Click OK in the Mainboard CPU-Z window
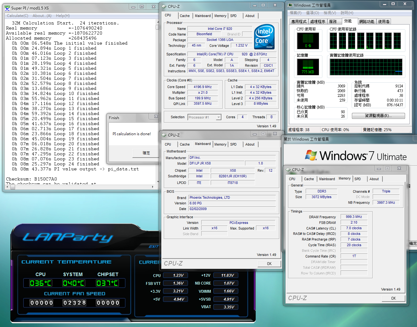The height and width of the screenshot is (327, 417). [269, 263]
